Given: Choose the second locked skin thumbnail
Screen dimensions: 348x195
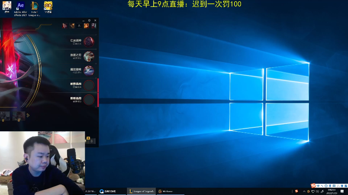Looking at the screenshot, I should click(x=19, y=116).
